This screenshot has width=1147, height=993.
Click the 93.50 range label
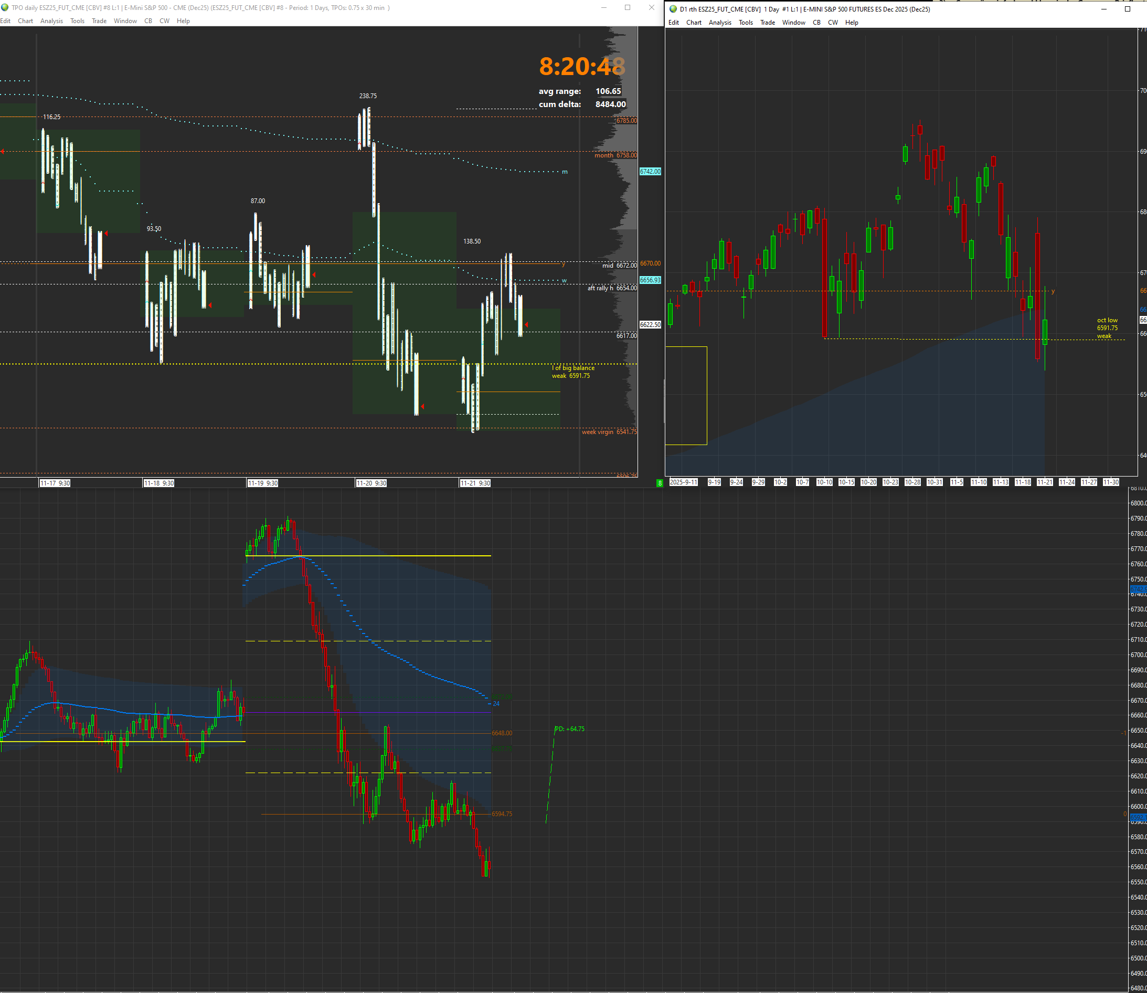(154, 228)
